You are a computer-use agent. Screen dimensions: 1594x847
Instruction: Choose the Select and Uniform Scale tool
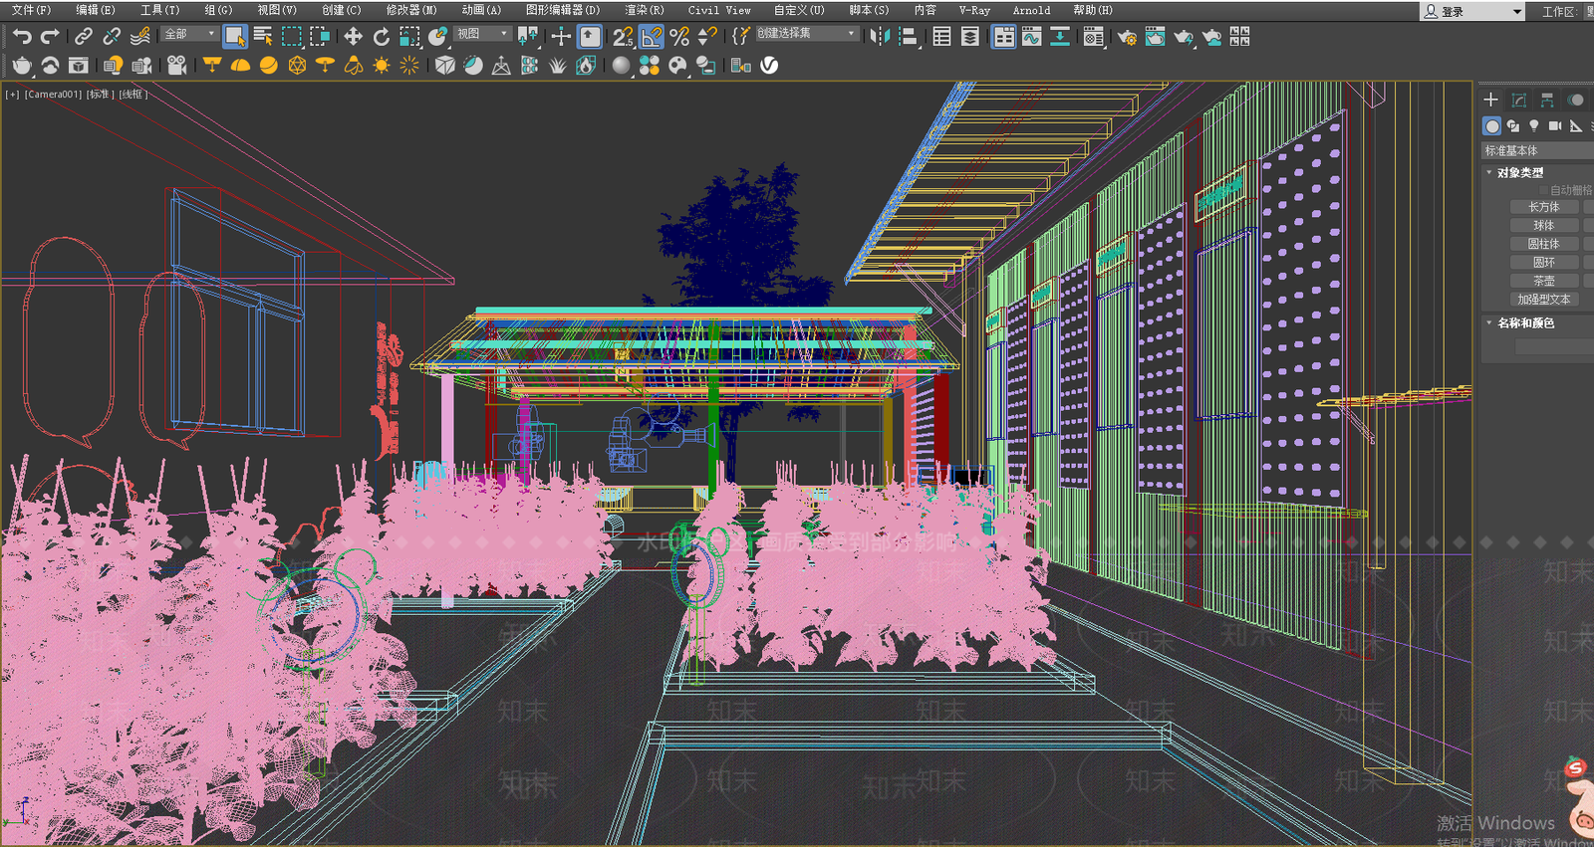click(409, 37)
